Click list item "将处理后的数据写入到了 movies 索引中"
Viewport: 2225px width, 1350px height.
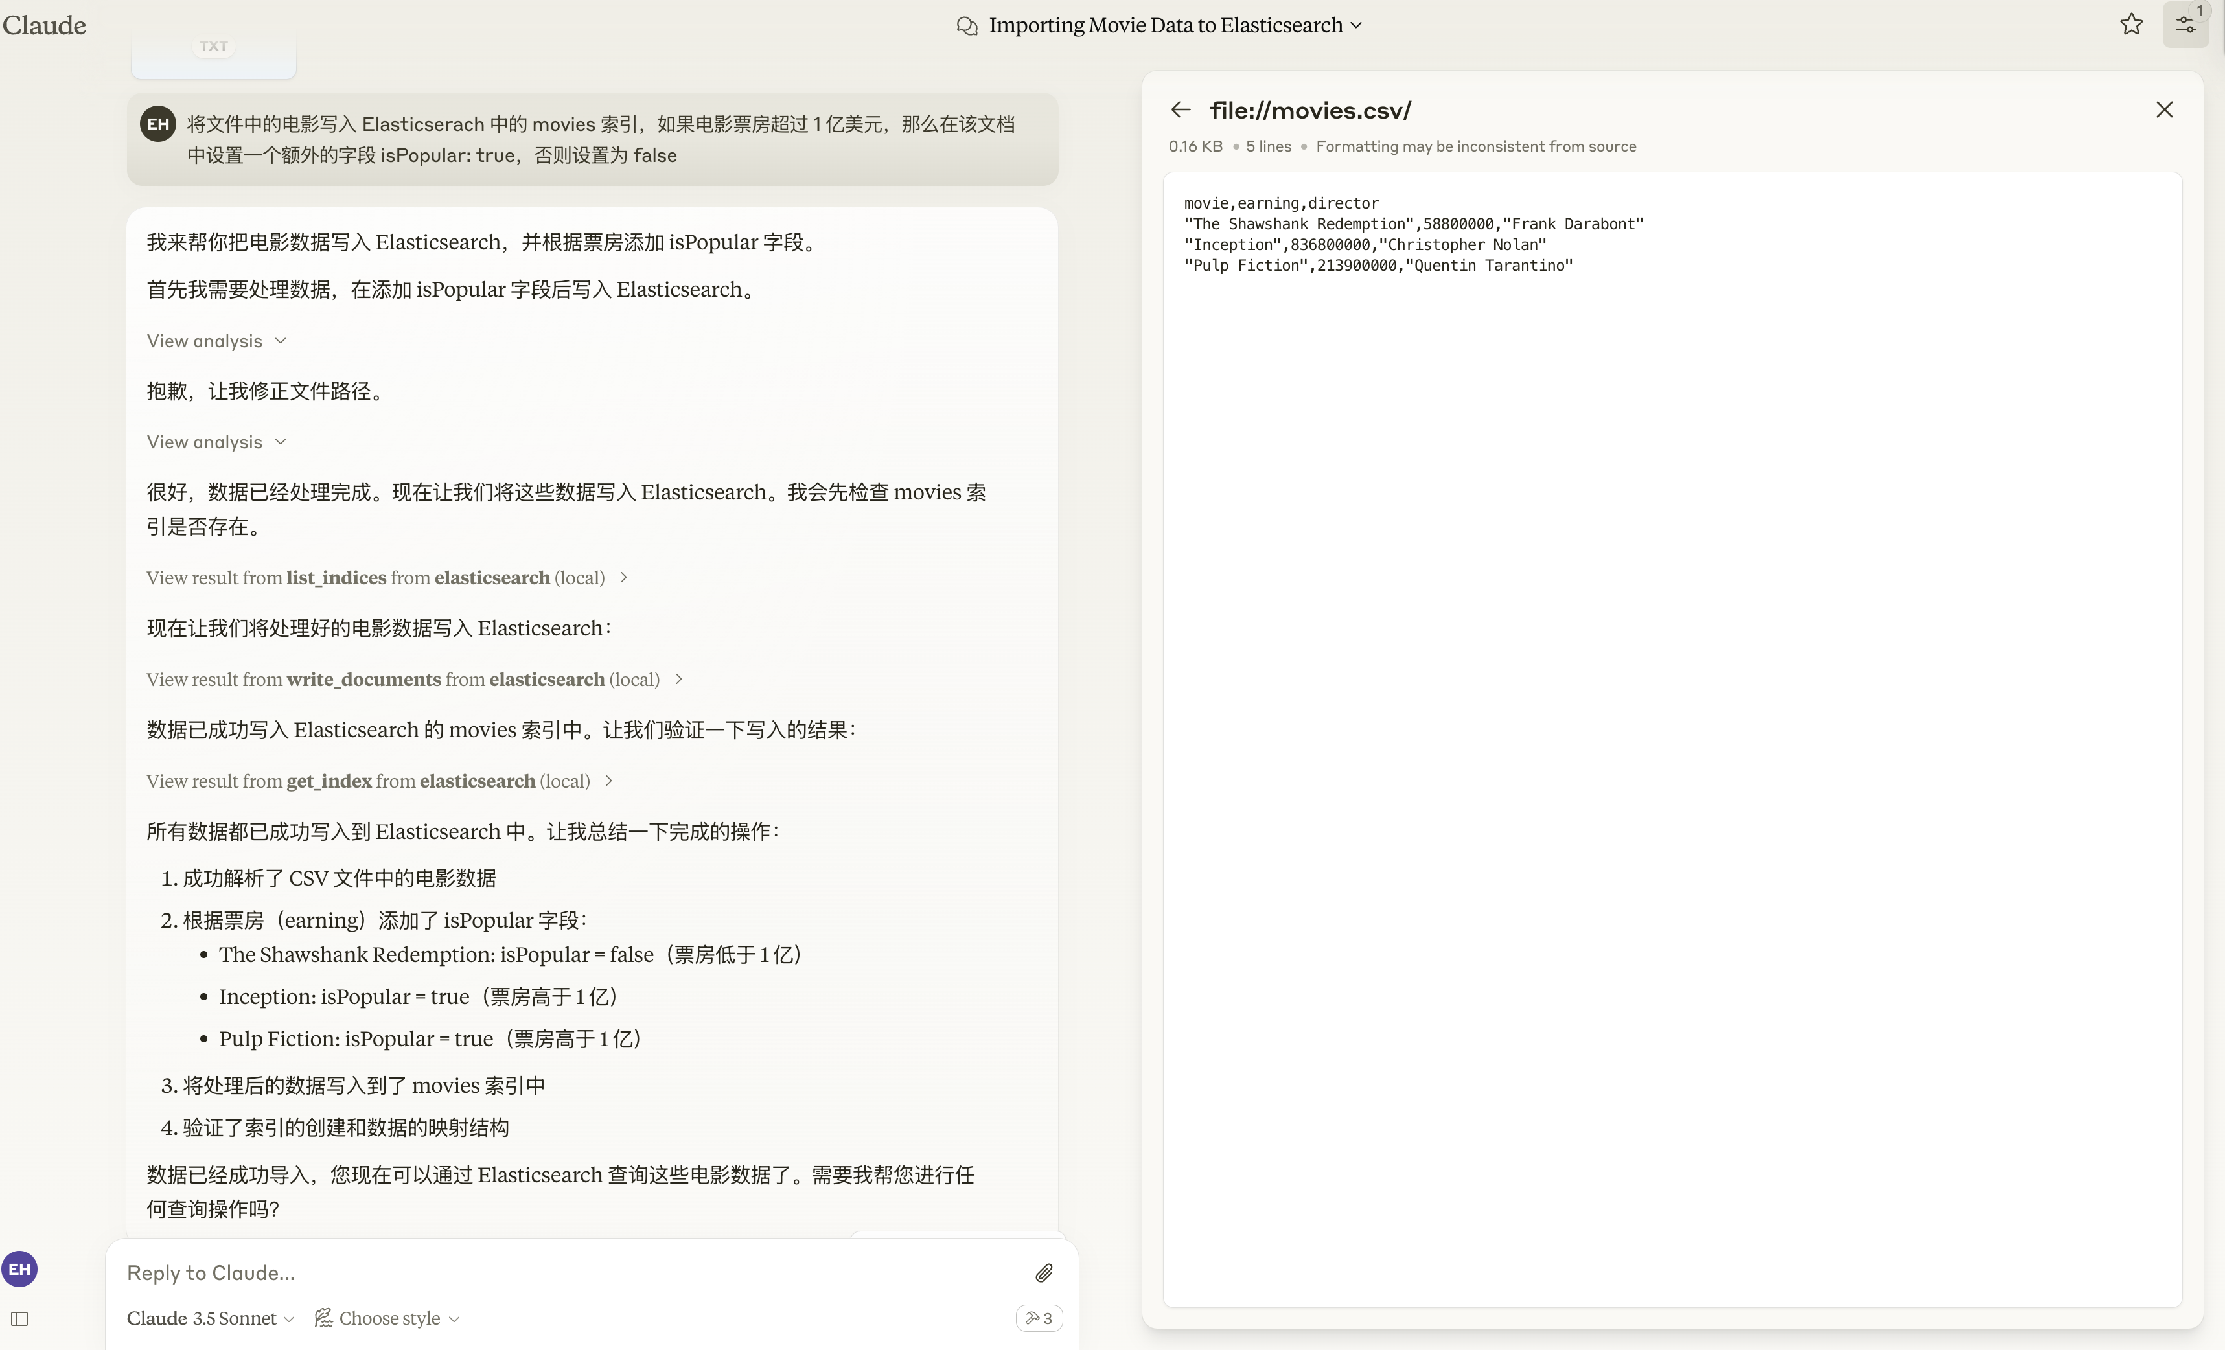click(x=364, y=1086)
